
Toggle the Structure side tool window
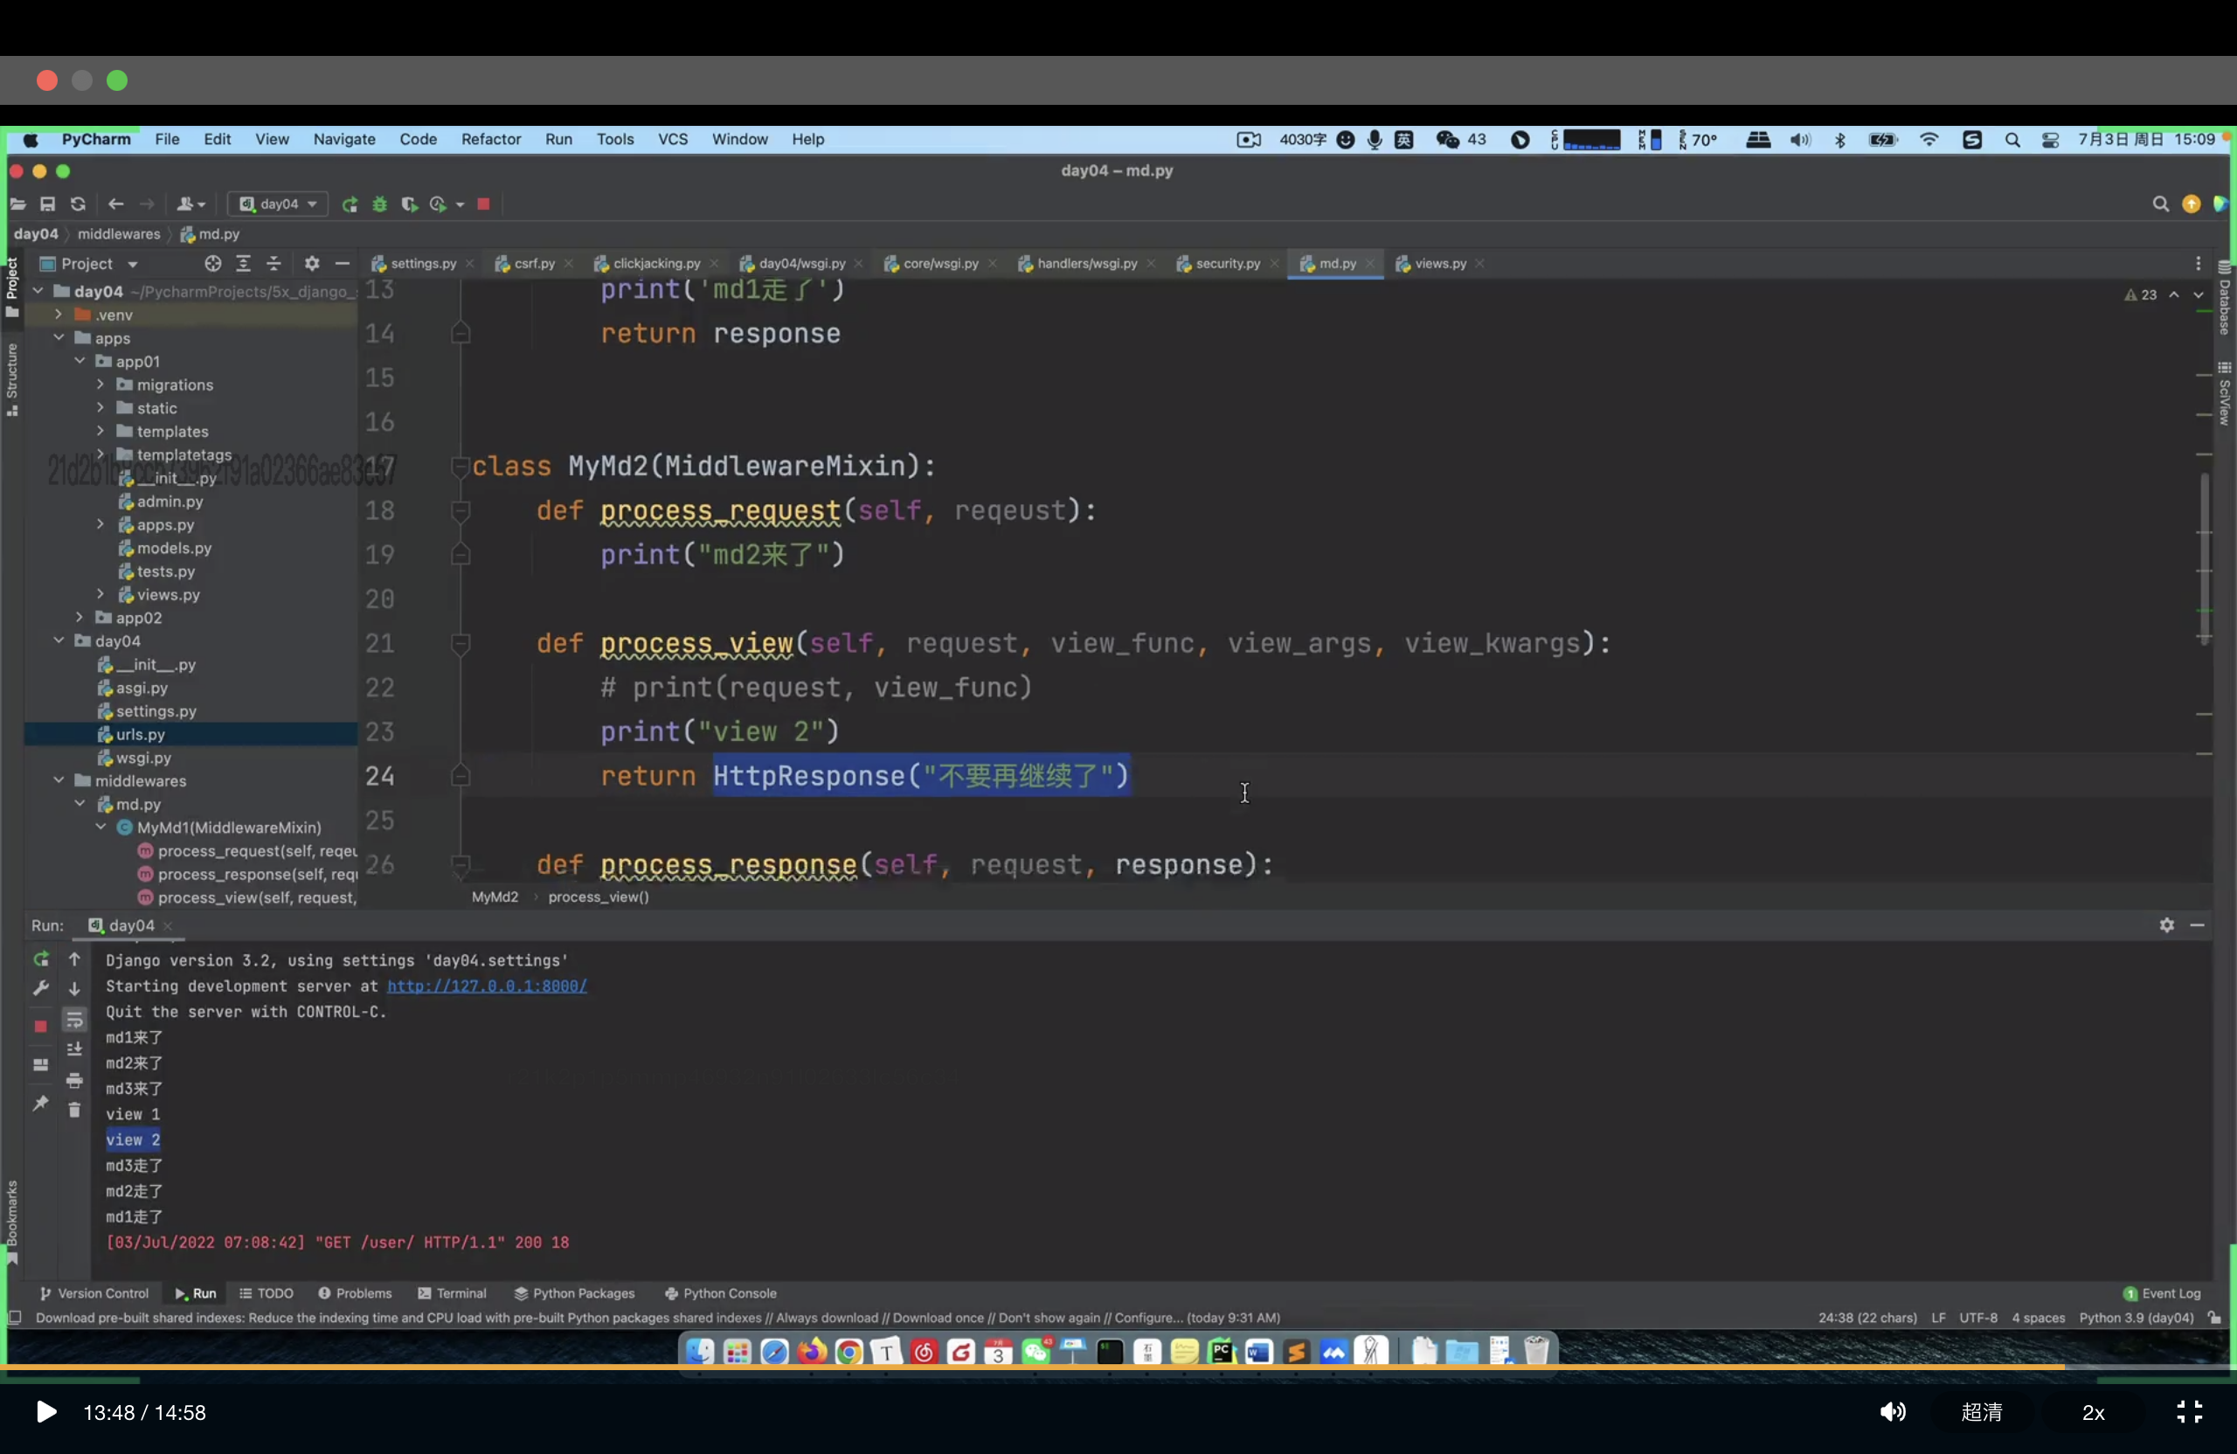click(12, 380)
